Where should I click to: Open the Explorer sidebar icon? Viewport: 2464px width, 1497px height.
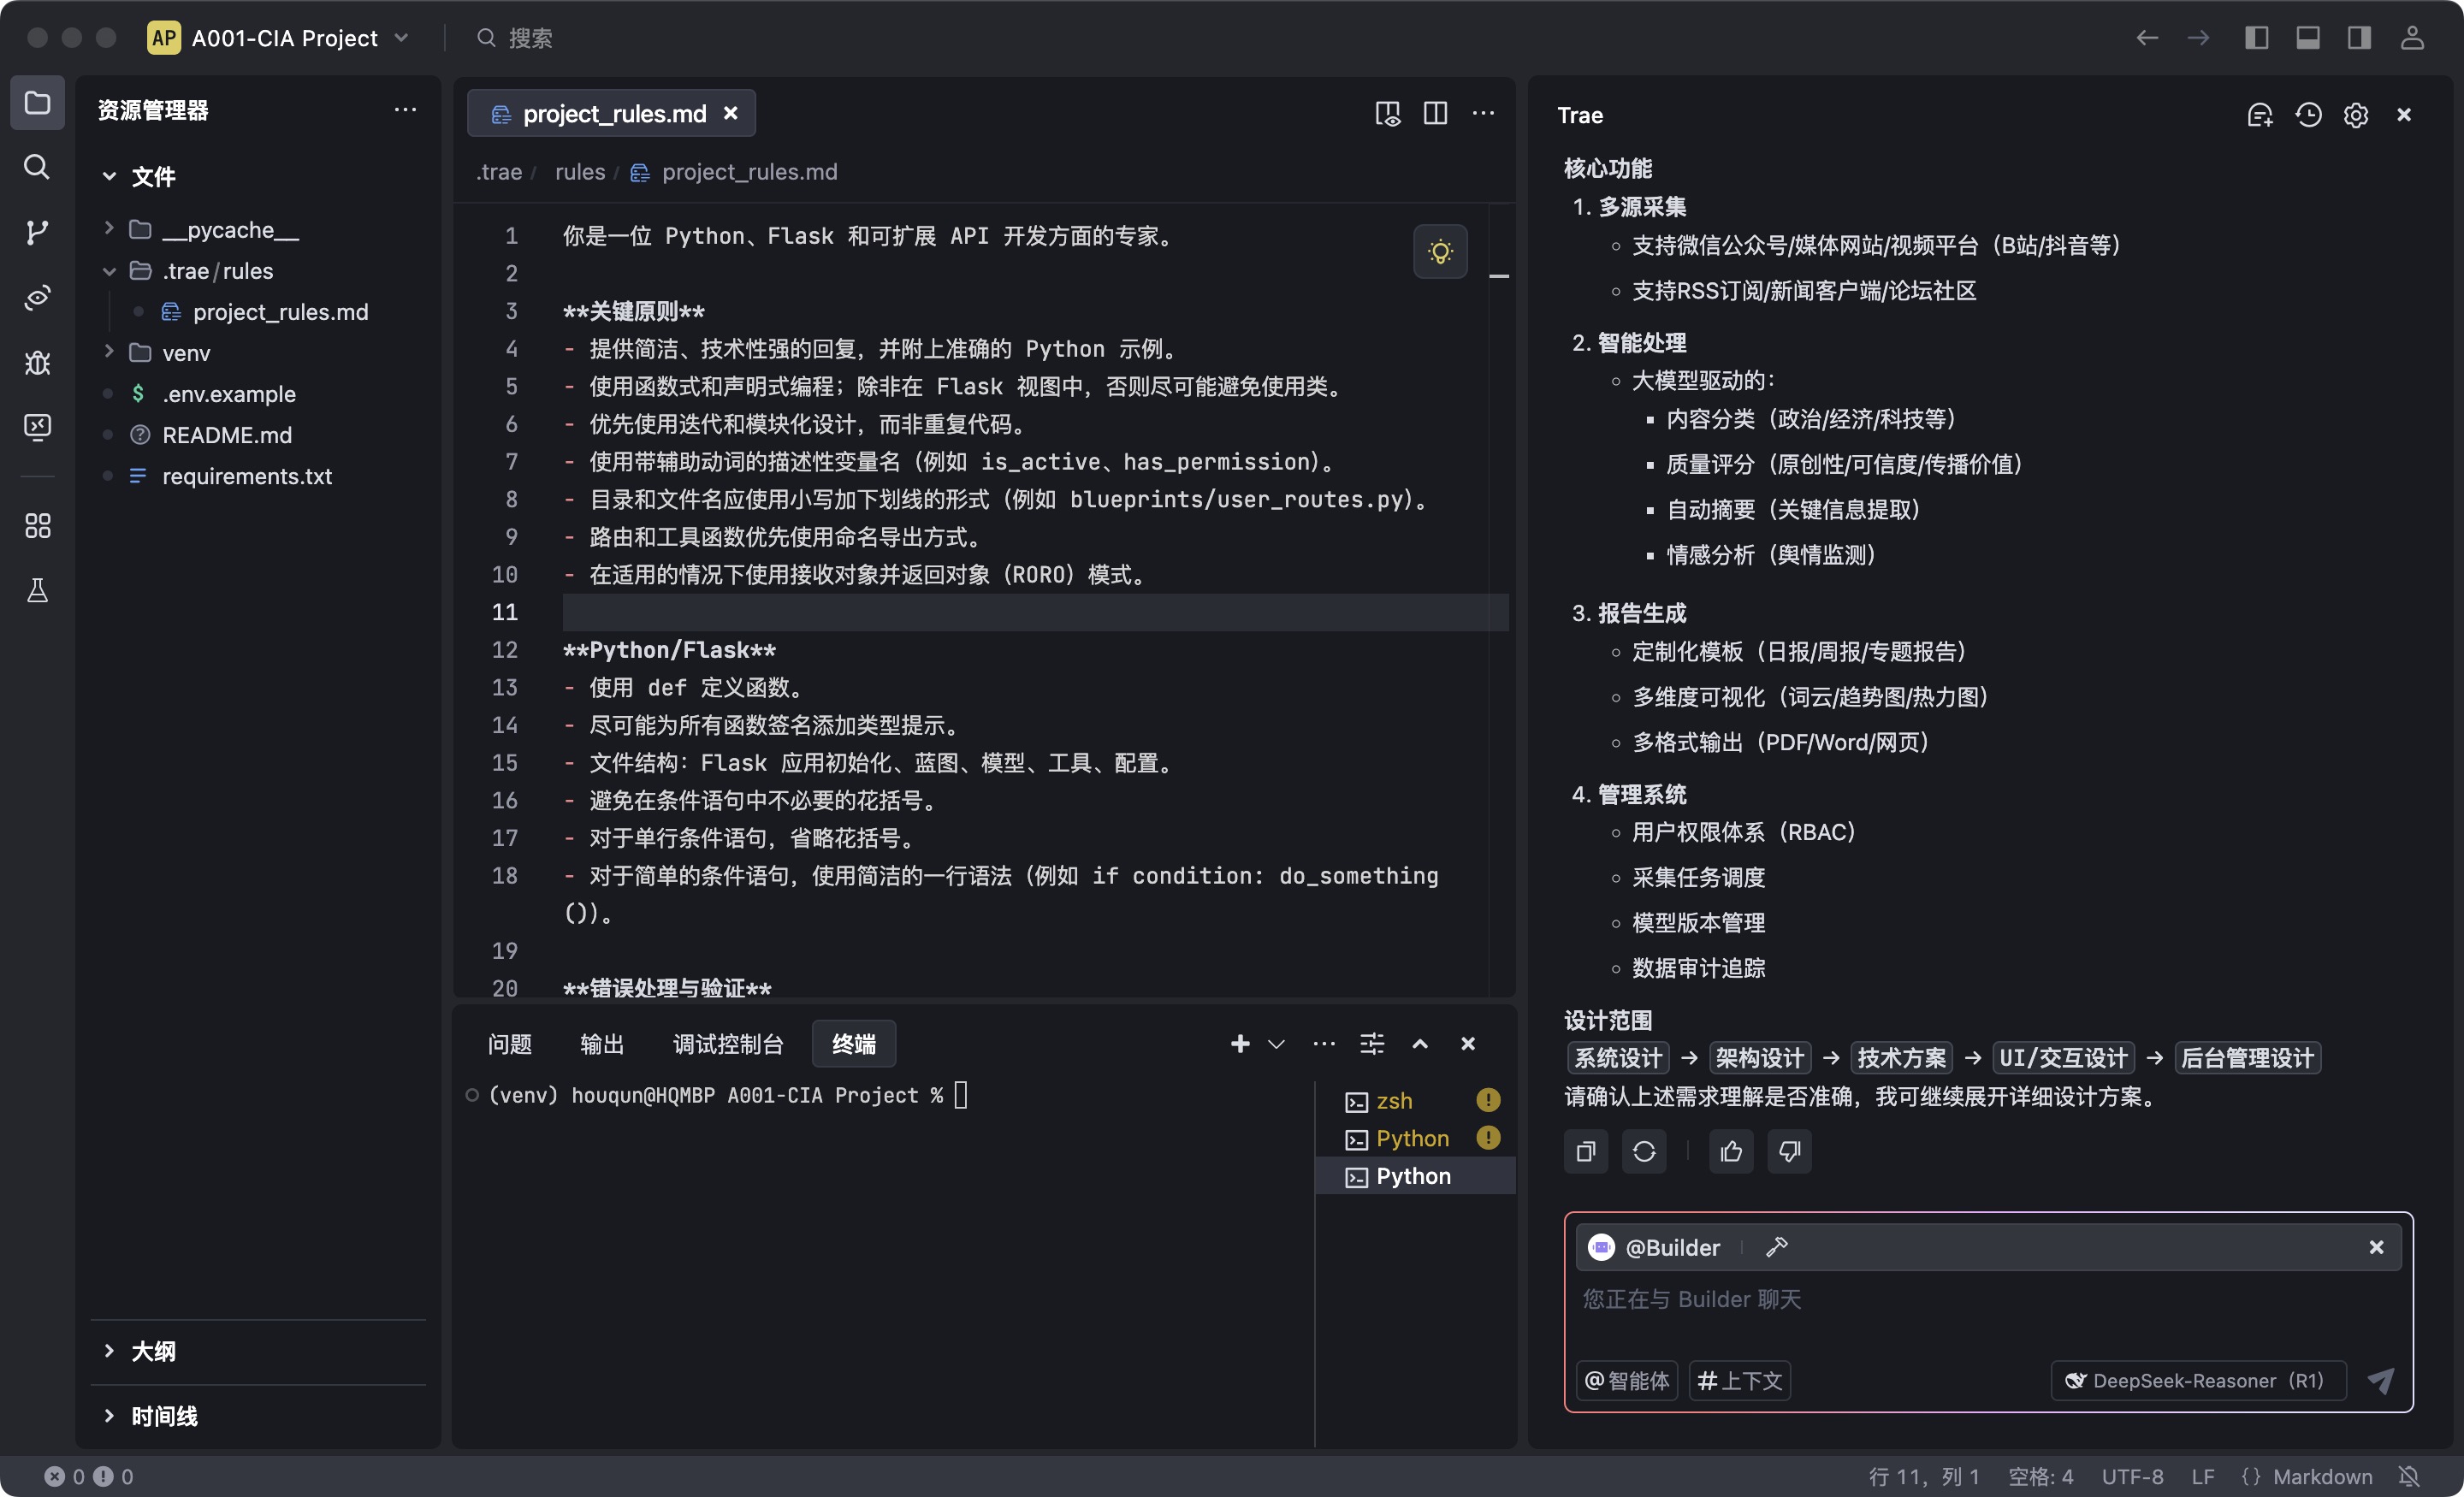(37, 103)
